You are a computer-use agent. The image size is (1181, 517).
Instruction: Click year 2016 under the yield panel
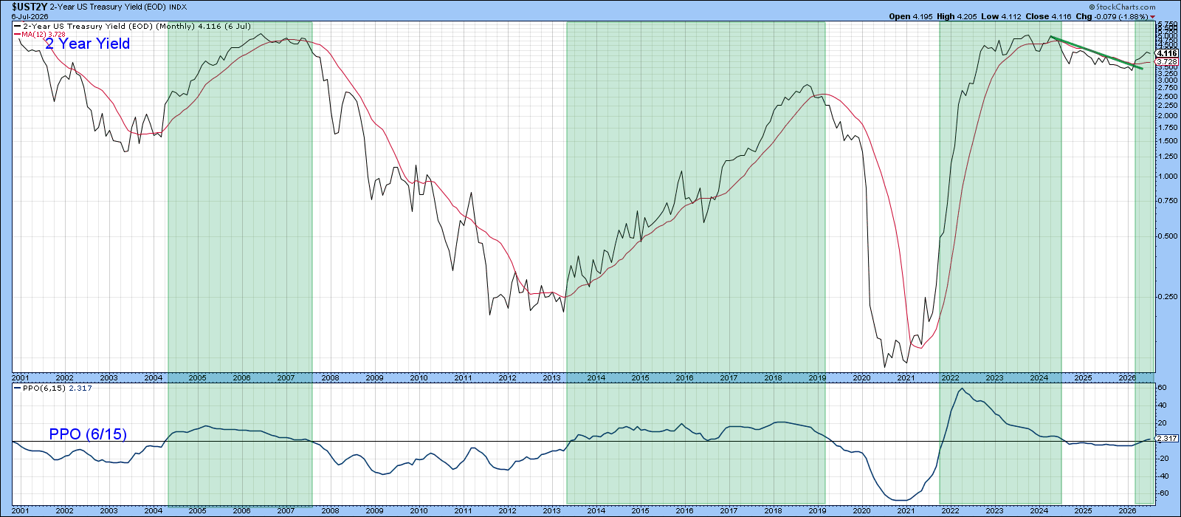click(685, 377)
